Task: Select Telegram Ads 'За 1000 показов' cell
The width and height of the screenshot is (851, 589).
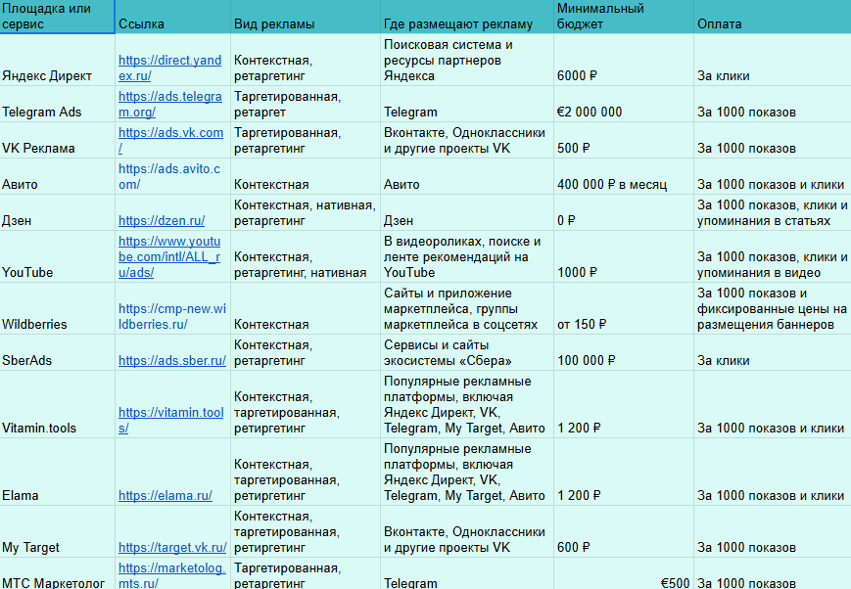Action: coord(773,104)
